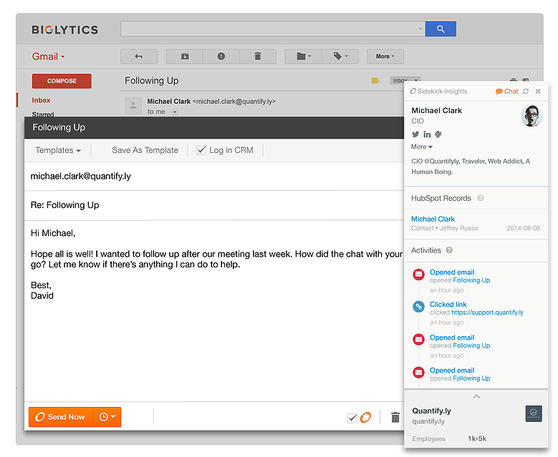Click the Activities help icon
Viewport: 558px width, 457px height.
pyautogui.click(x=449, y=250)
